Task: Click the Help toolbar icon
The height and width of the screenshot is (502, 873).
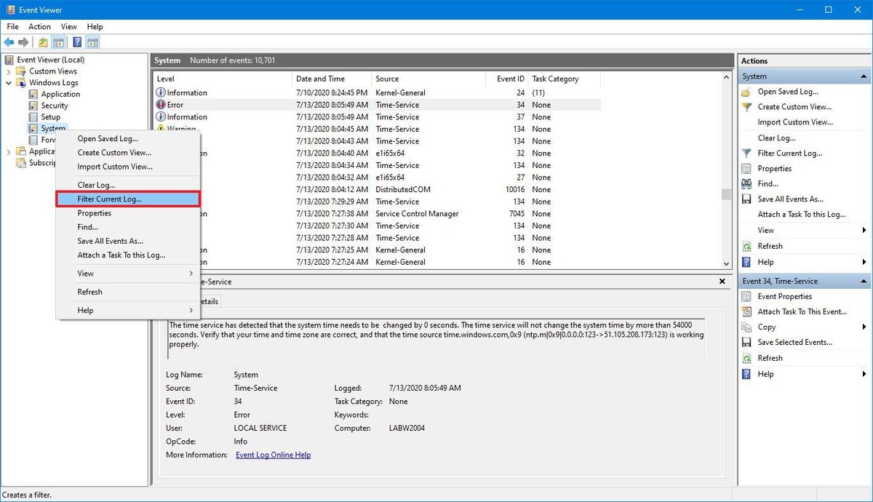Action: [77, 42]
